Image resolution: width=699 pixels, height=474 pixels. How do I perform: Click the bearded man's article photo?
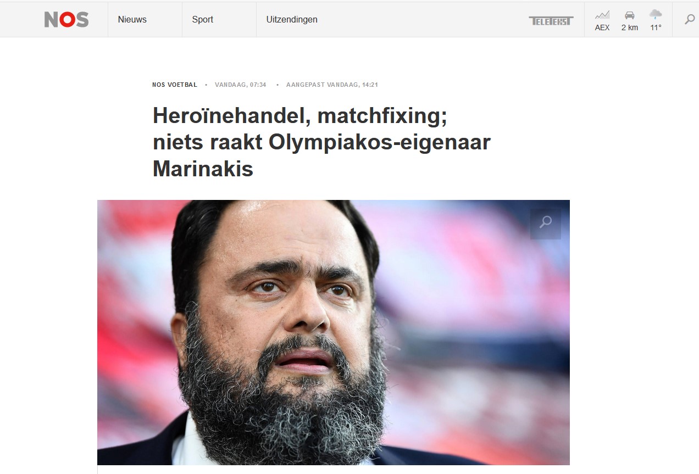pyautogui.click(x=334, y=332)
